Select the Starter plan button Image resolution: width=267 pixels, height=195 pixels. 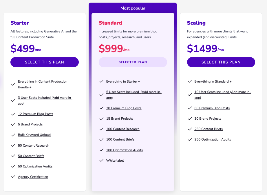click(45, 62)
